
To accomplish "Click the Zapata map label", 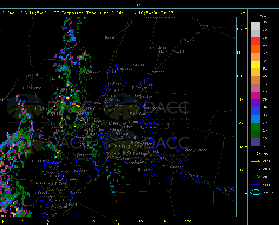I will (76, 193).
